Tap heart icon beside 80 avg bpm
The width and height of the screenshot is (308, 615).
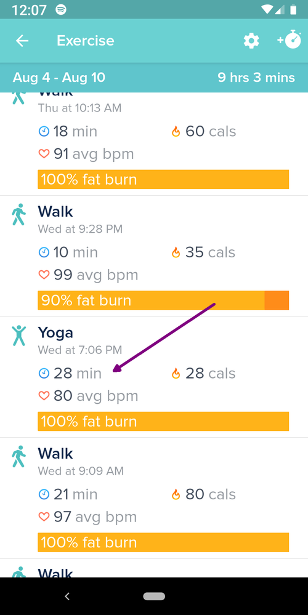[44, 396]
